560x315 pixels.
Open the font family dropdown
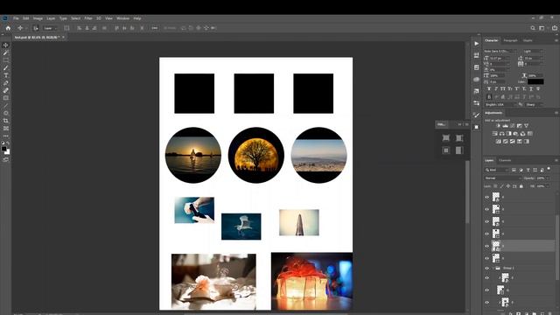pos(500,51)
